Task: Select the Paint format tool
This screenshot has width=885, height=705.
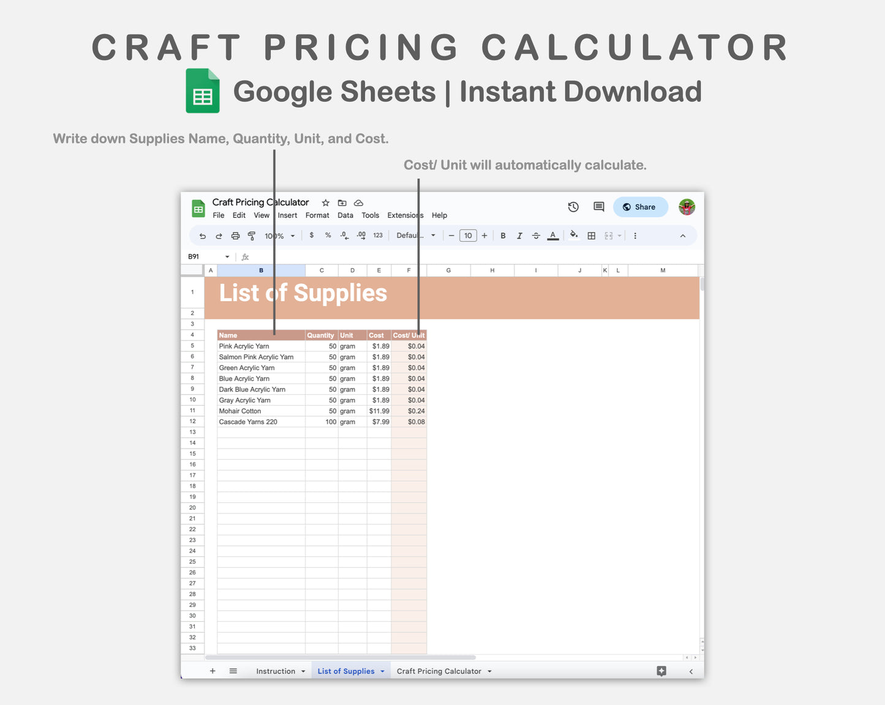Action: pyautogui.click(x=252, y=235)
